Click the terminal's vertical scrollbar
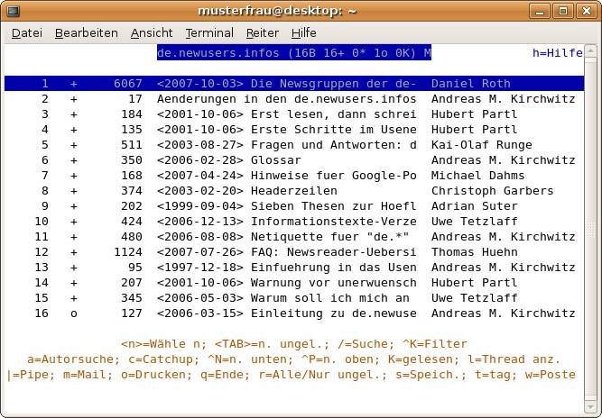 click(592, 225)
